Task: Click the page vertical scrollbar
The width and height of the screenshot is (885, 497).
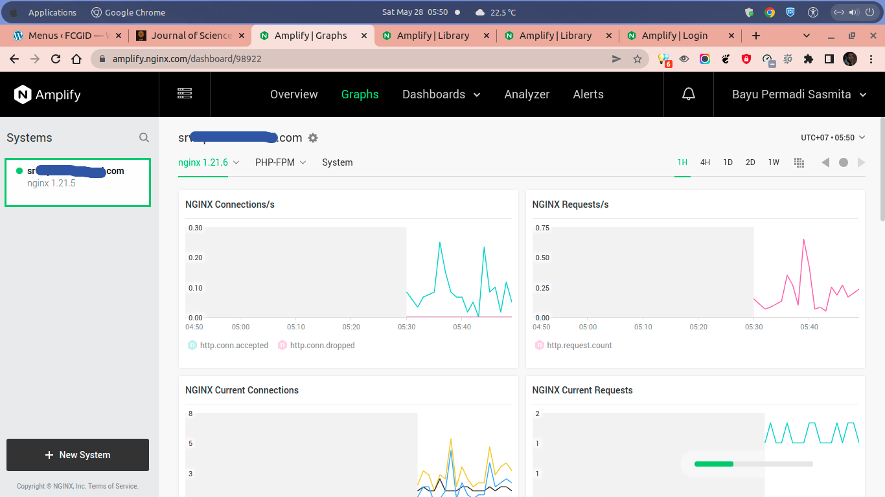Action: pos(882,170)
